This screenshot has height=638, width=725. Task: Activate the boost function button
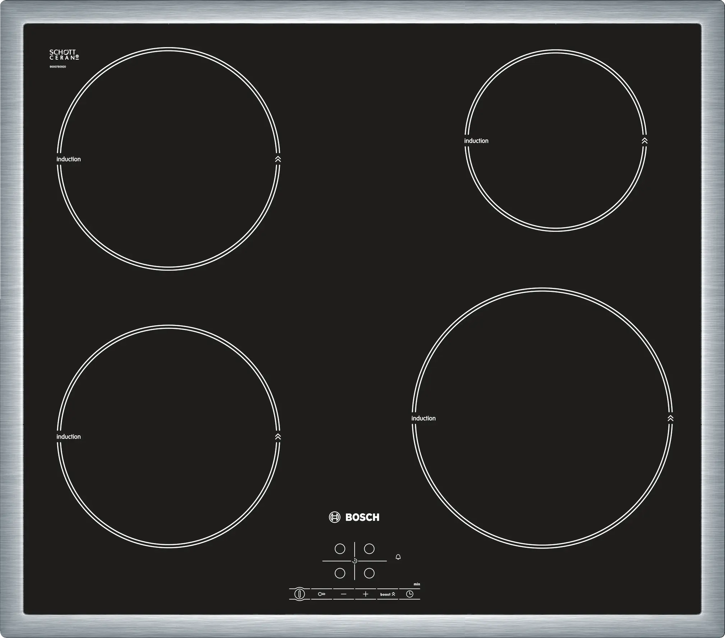387,594
